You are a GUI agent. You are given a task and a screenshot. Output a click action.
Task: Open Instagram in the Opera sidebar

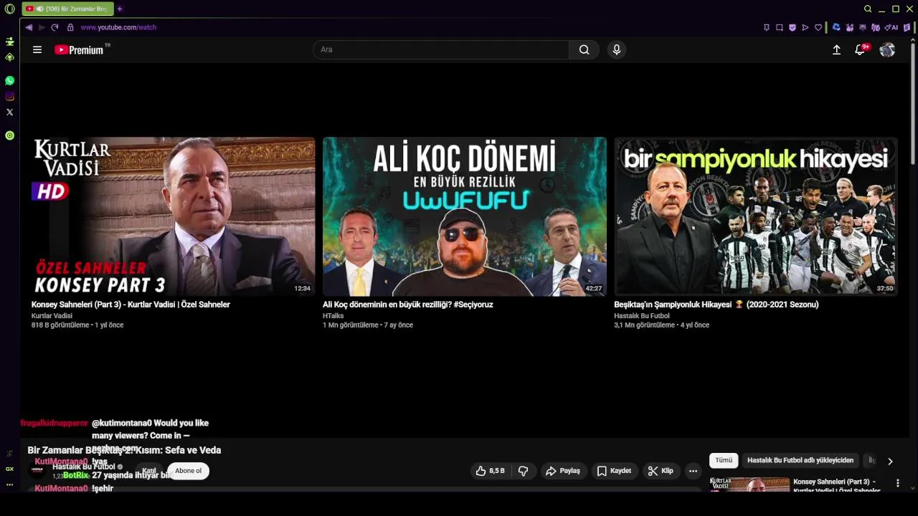pyautogui.click(x=9, y=97)
